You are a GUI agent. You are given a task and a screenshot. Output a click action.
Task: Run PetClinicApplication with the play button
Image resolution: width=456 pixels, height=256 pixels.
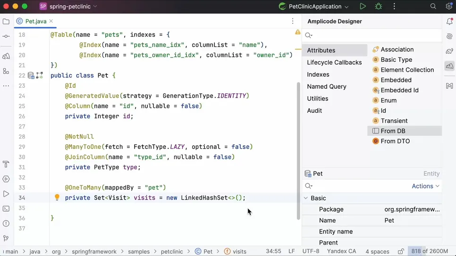[x=363, y=7]
